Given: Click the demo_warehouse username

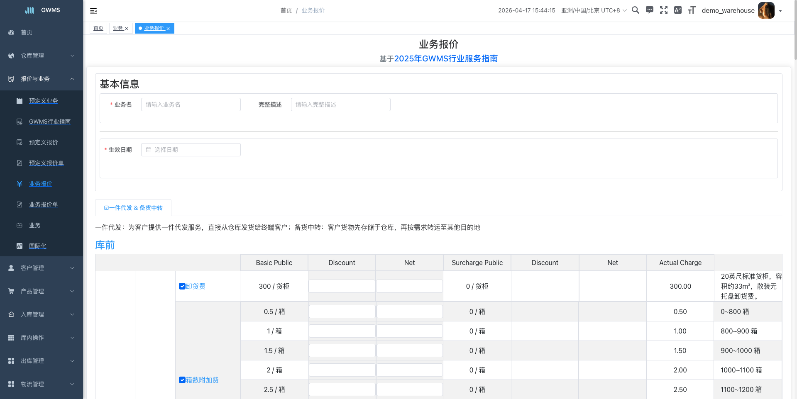Looking at the screenshot, I should tap(728, 10).
